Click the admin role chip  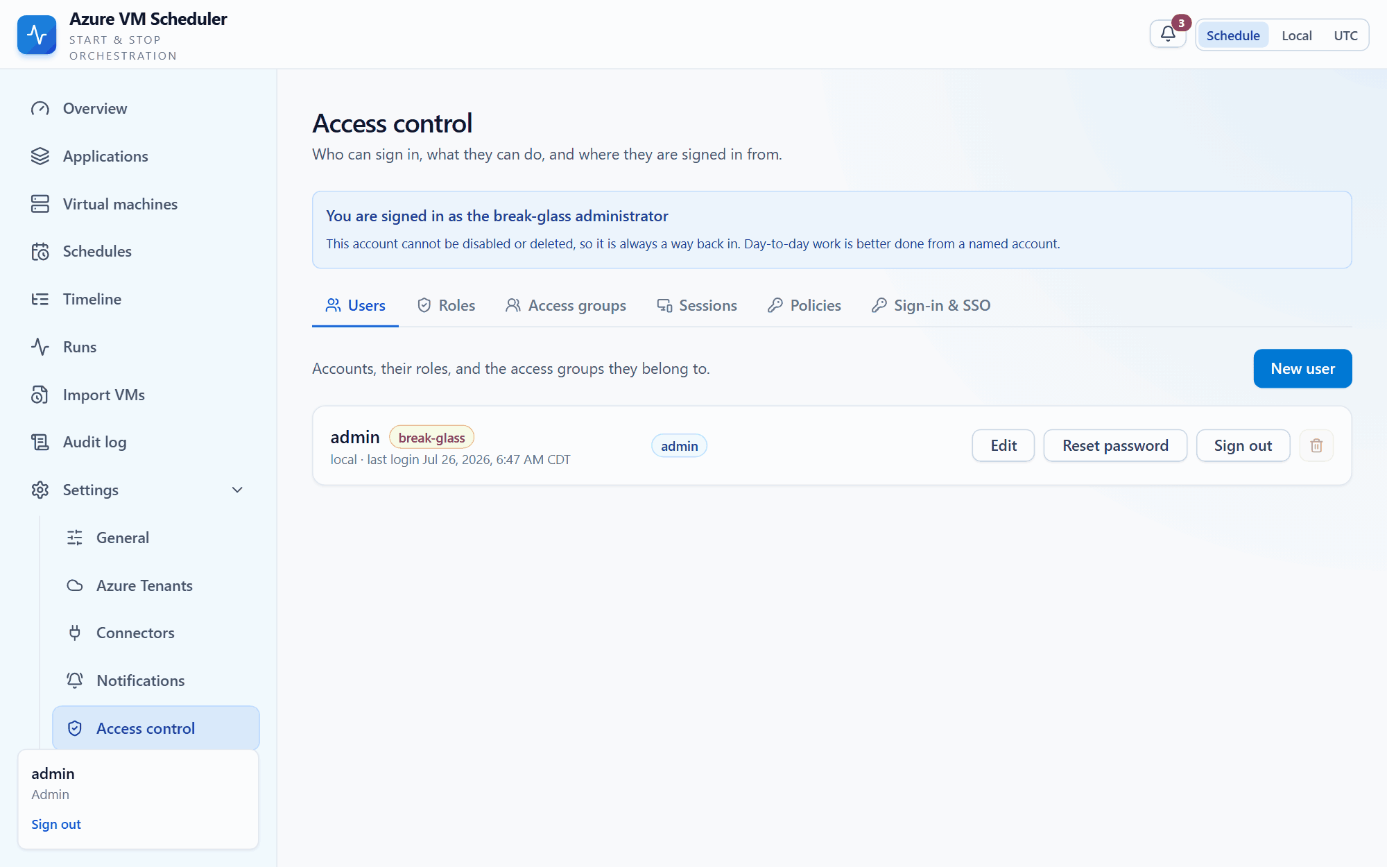pyautogui.click(x=679, y=446)
